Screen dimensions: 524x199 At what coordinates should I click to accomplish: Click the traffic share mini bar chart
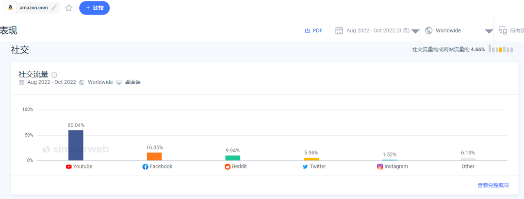[x=500, y=49]
